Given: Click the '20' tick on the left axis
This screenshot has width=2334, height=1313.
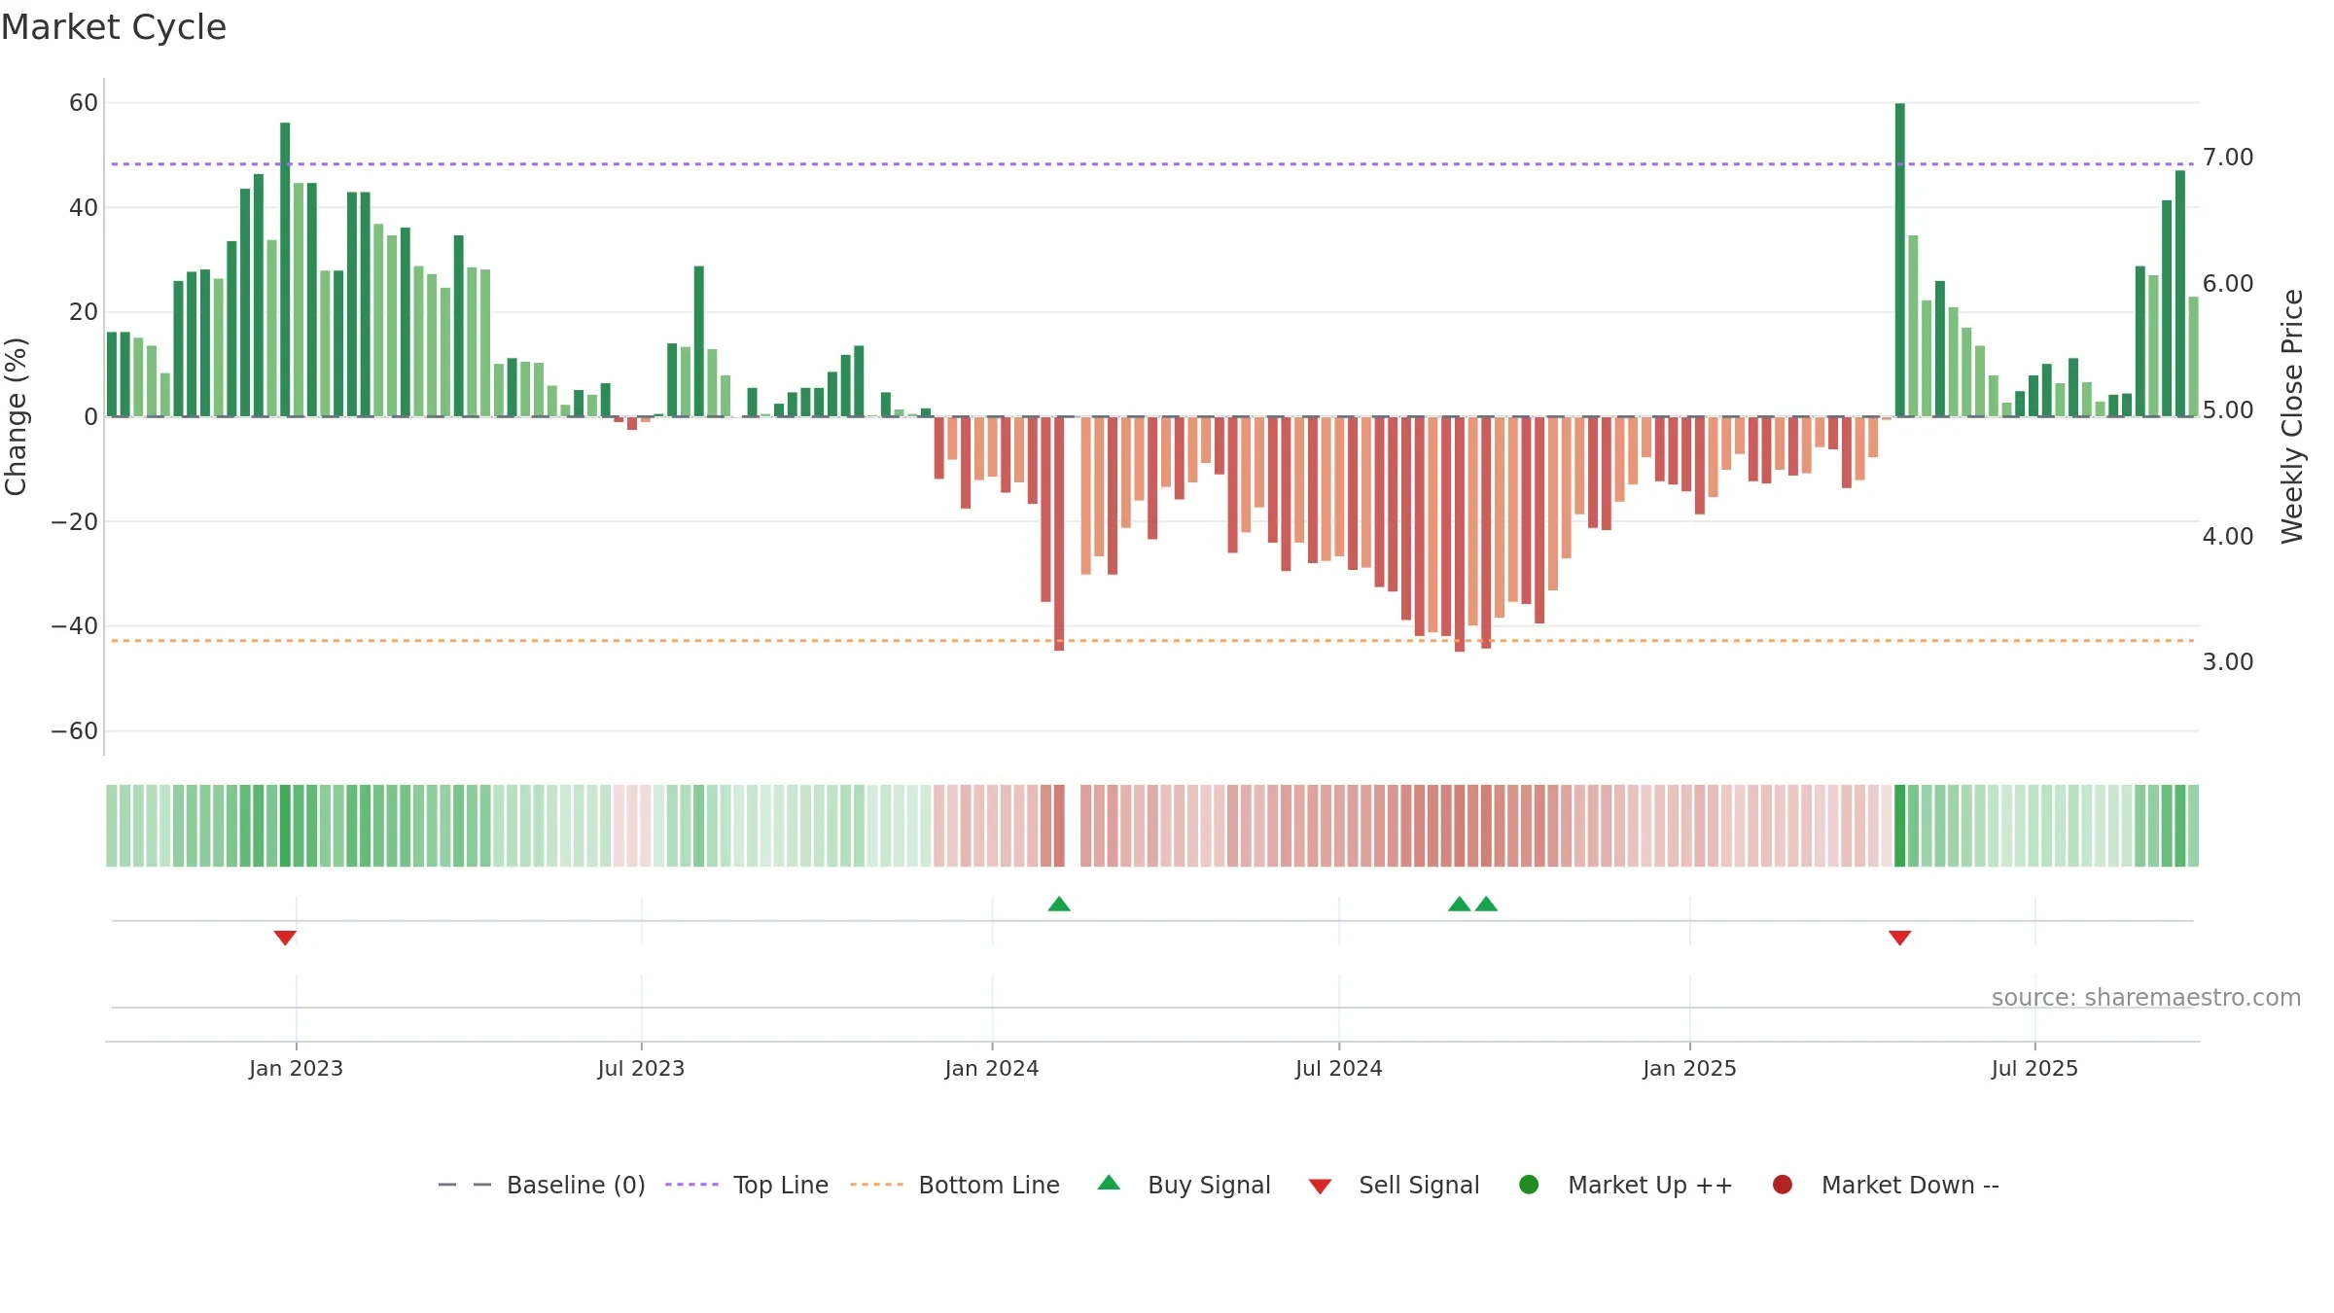Looking at the screenshot, I should pos(84,312).
